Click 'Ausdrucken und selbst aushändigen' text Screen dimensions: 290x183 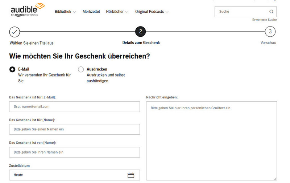(106, 78)
